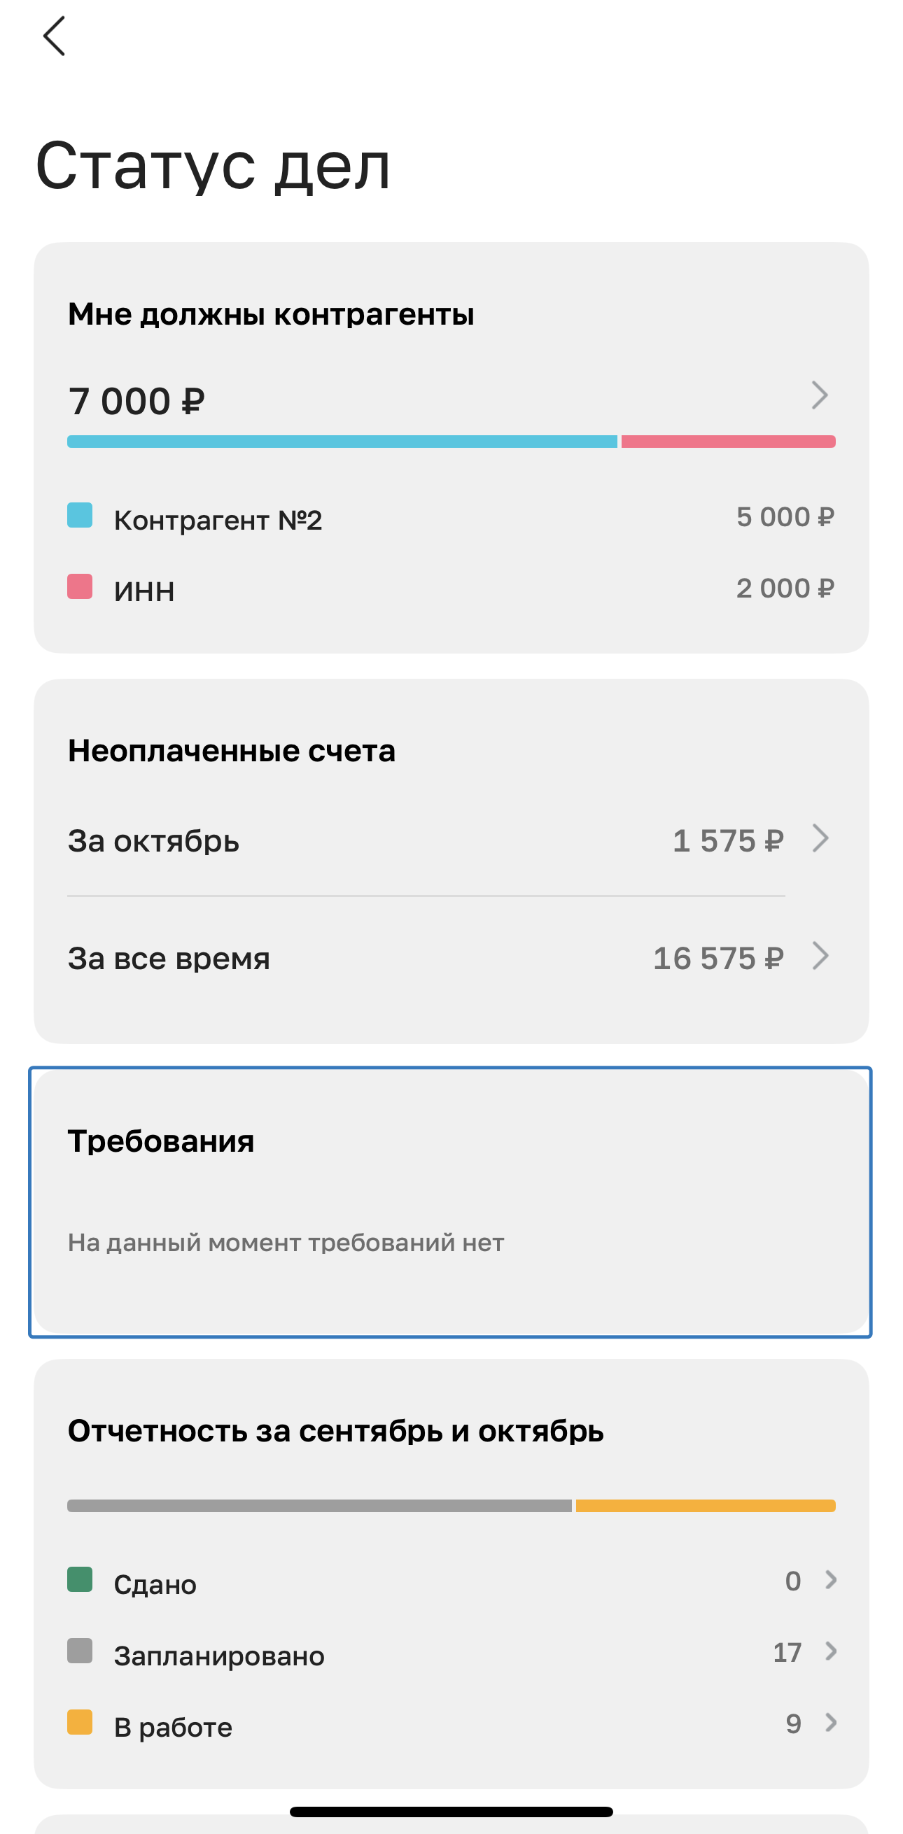Open the Запланировано reports chevron
The image size is (903, 1834).
[x=830, y=1651]
